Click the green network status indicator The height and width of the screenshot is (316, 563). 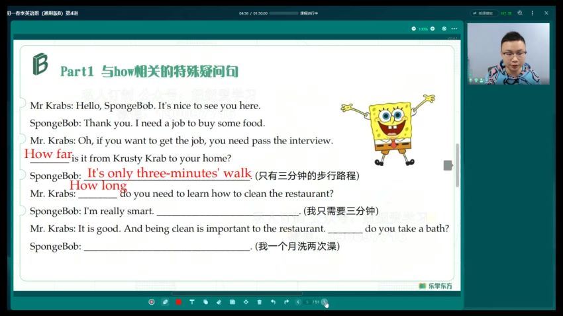click(506, 13)
